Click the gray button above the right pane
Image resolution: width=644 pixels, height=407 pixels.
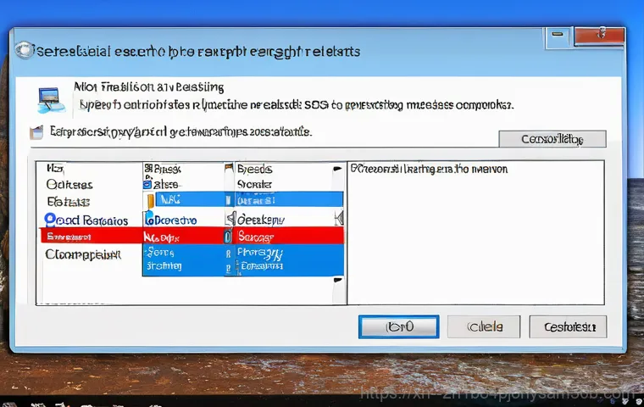tap(551, 139)
